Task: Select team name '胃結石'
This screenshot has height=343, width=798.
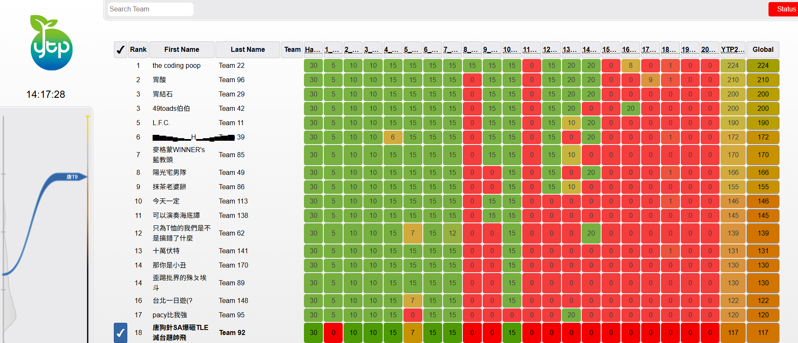Action: coord(163,94)
